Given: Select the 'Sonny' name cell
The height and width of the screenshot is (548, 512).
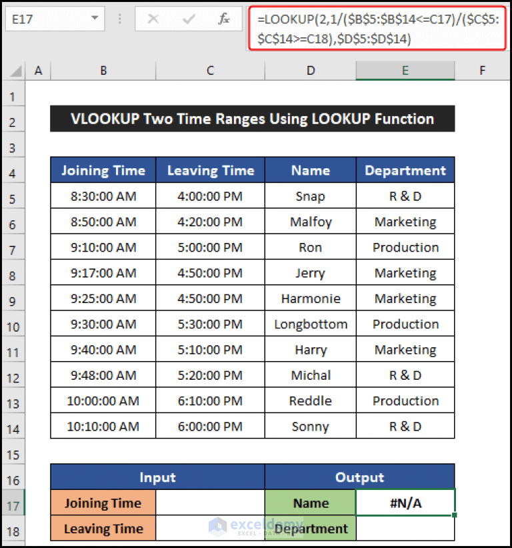Looking at the screenshot, I should [x=310, y=426].
